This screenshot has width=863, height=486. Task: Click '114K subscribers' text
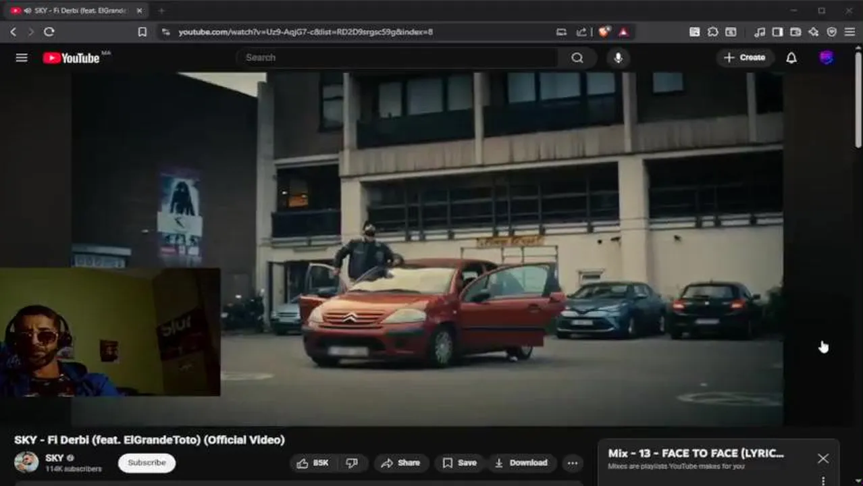pyautogui.click(x=74, y=468)
